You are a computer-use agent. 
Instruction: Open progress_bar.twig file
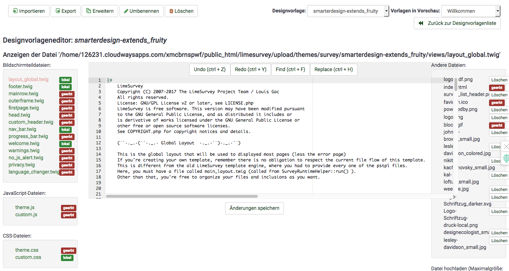tap(28, 137)
